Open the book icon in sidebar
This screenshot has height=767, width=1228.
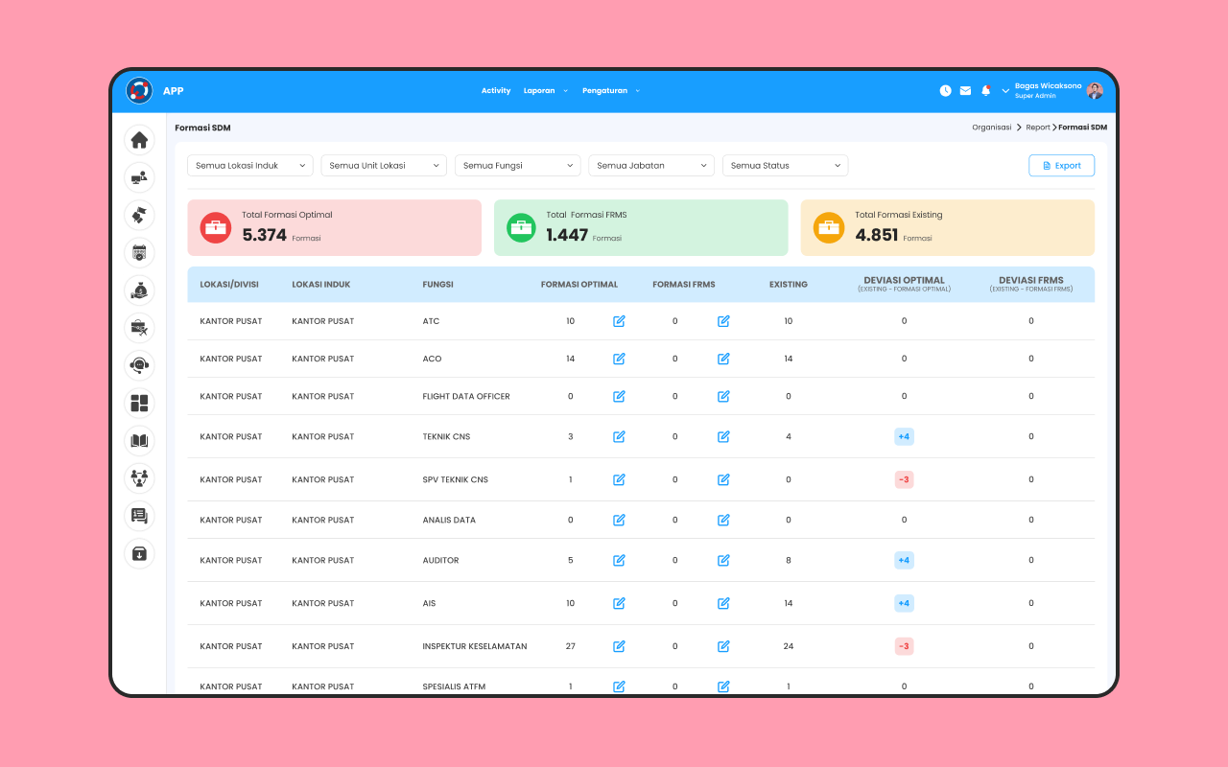[x=139, y=440]
